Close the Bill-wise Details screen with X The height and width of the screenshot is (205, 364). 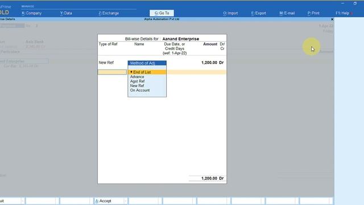[x=332, y=19]
